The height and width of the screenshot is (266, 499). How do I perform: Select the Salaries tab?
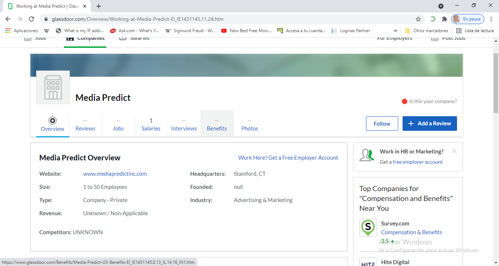pyautogui.click(x=151, y=125)
